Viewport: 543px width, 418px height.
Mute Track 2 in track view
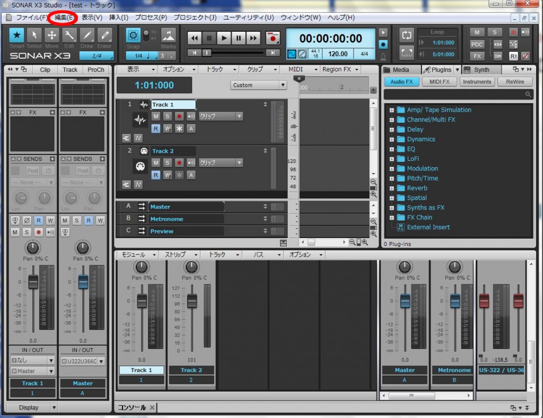pos(156,163)
